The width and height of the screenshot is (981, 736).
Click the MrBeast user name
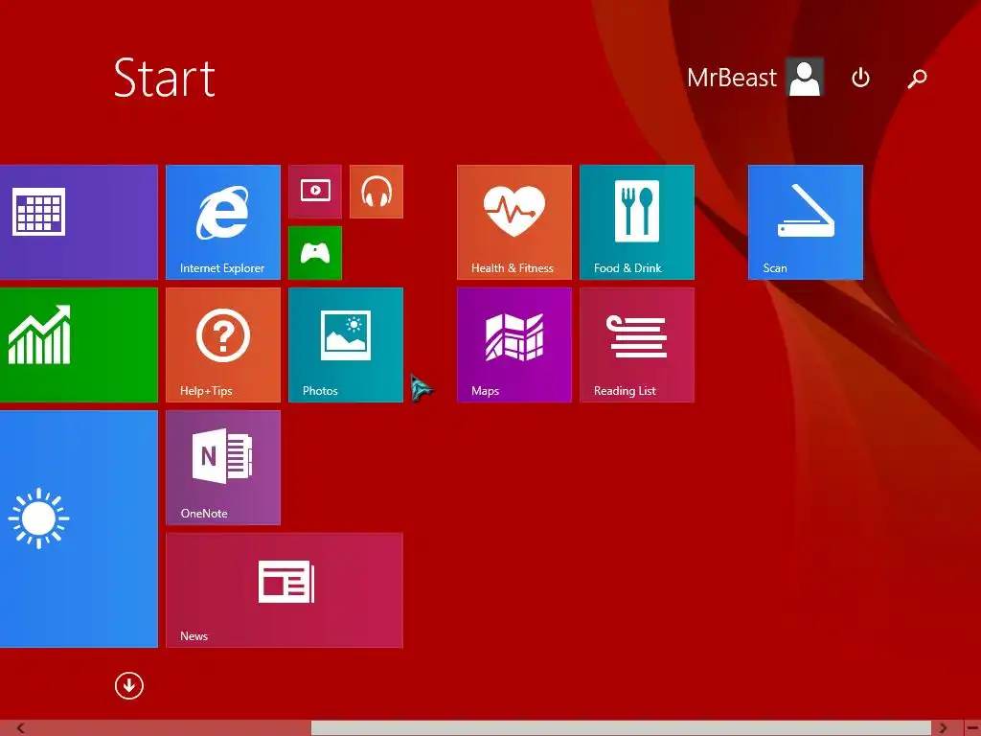(x=731, y=78)
